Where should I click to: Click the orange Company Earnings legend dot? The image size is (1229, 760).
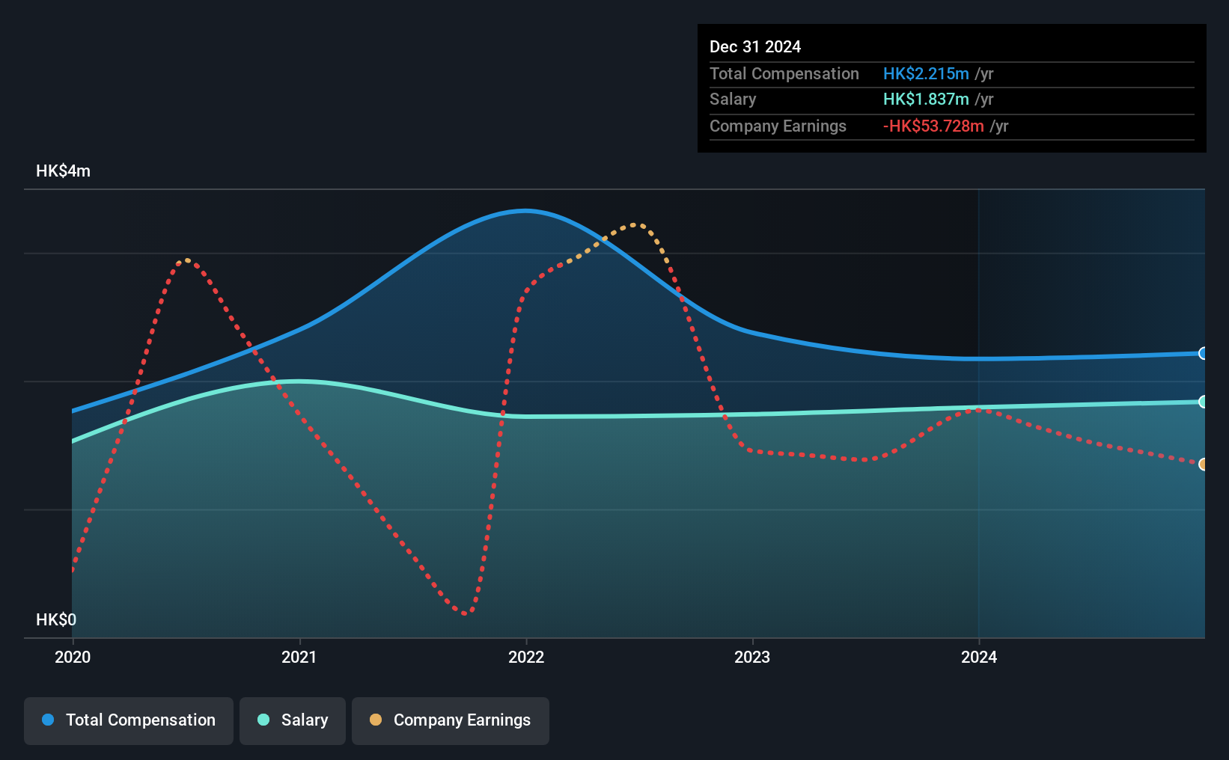[x=376, y=720]
